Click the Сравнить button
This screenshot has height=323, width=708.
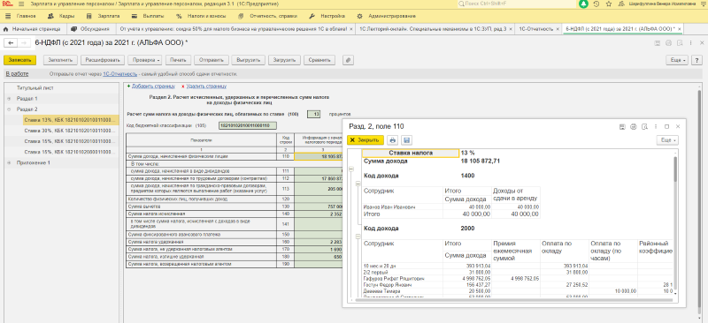click(x=319, y=60)
